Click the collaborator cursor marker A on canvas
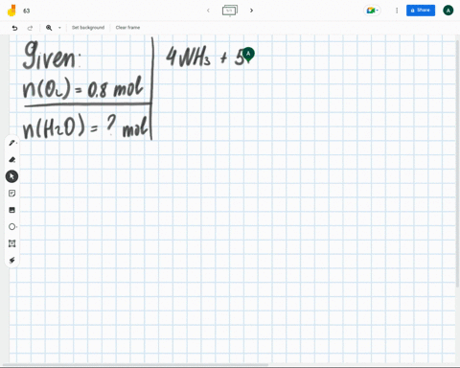460x368 pixels. point(248,55)
